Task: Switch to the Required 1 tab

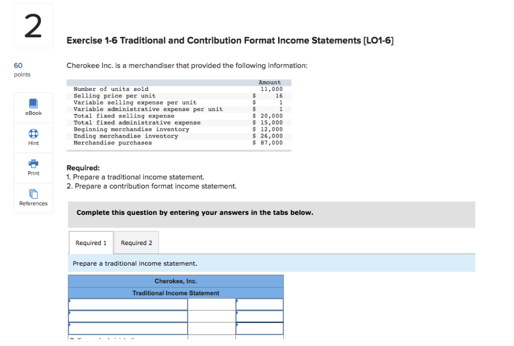Action: [91, 243]
